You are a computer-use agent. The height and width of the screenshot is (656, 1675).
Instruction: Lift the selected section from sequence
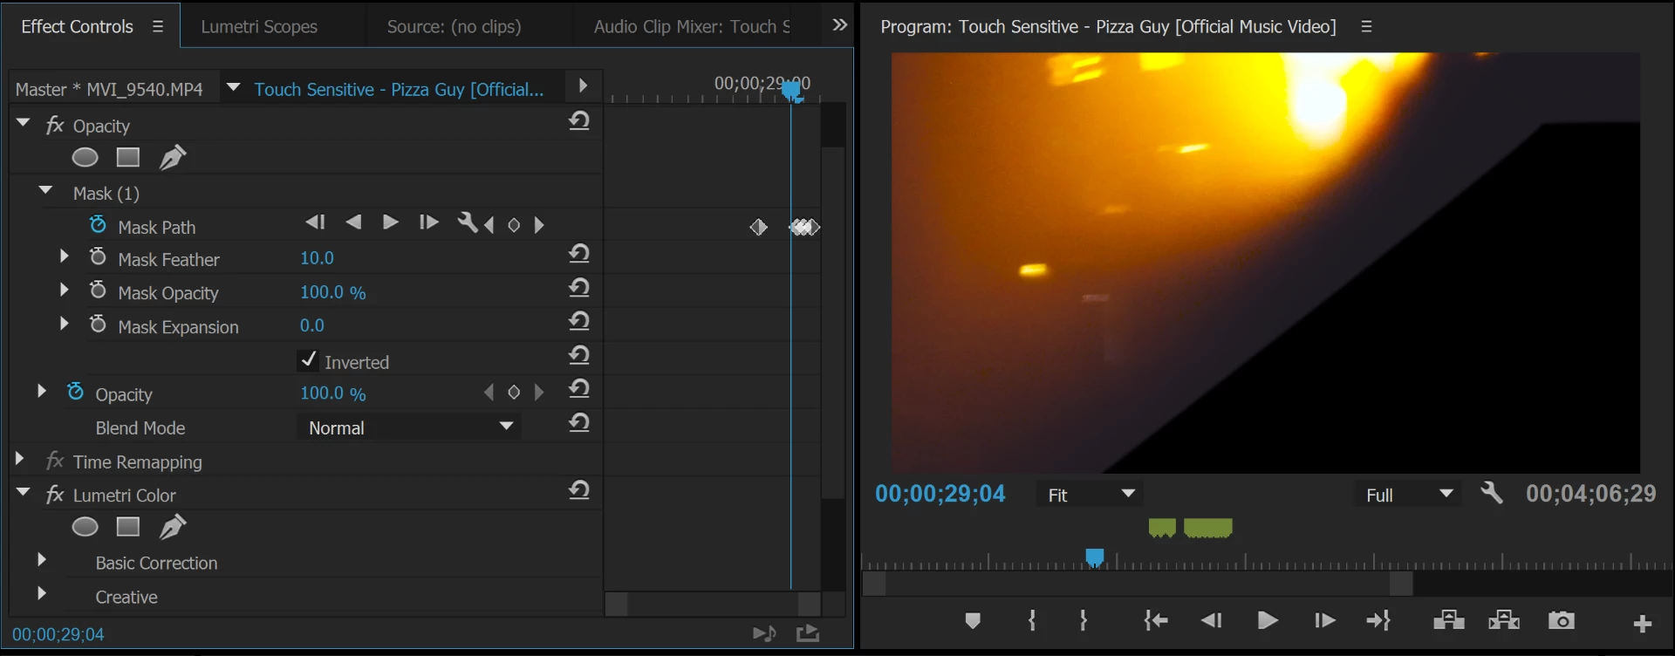1449,620
